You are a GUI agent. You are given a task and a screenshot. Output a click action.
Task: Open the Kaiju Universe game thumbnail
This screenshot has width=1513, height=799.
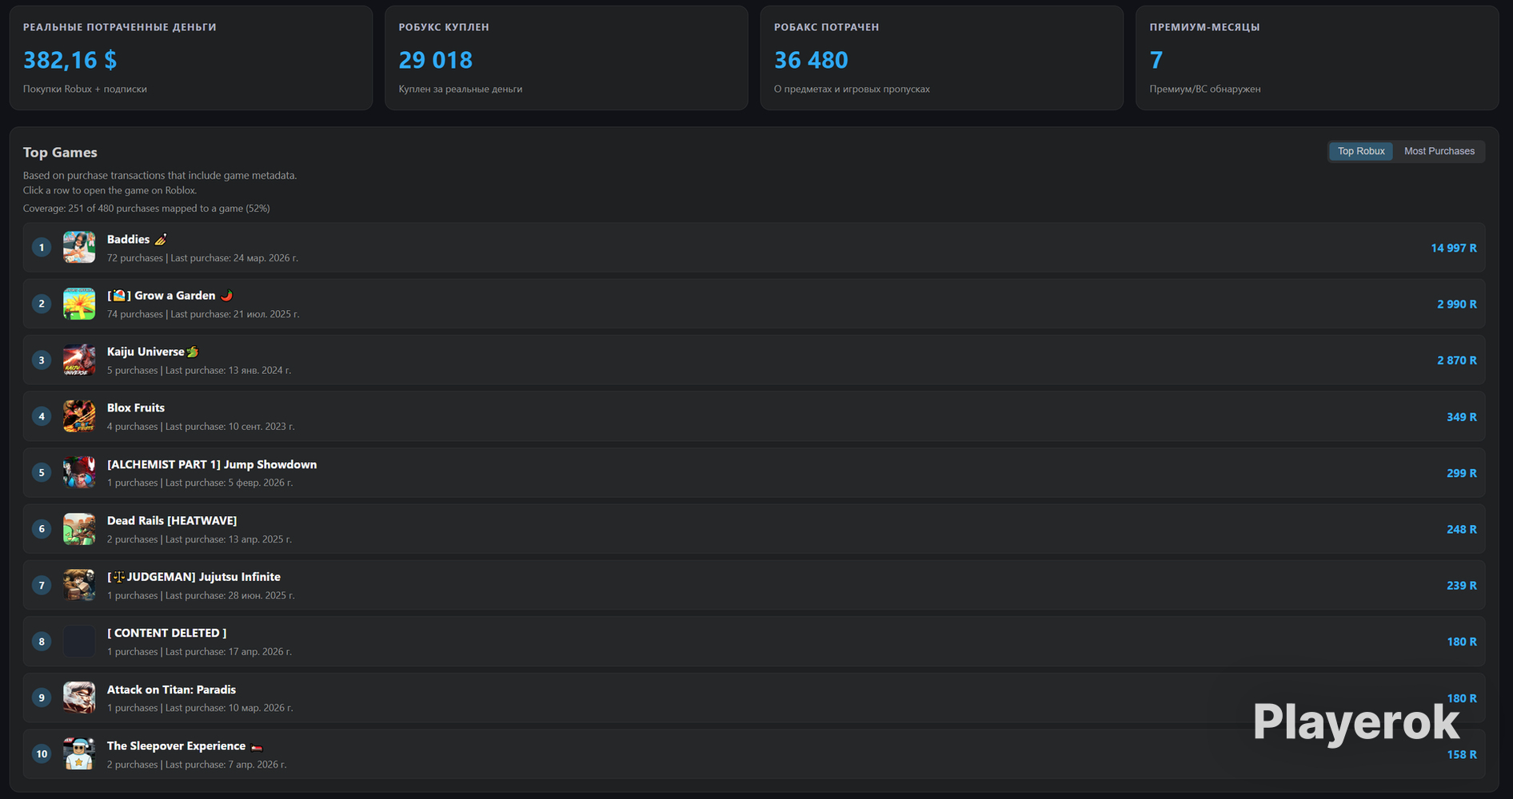point(79,360)
